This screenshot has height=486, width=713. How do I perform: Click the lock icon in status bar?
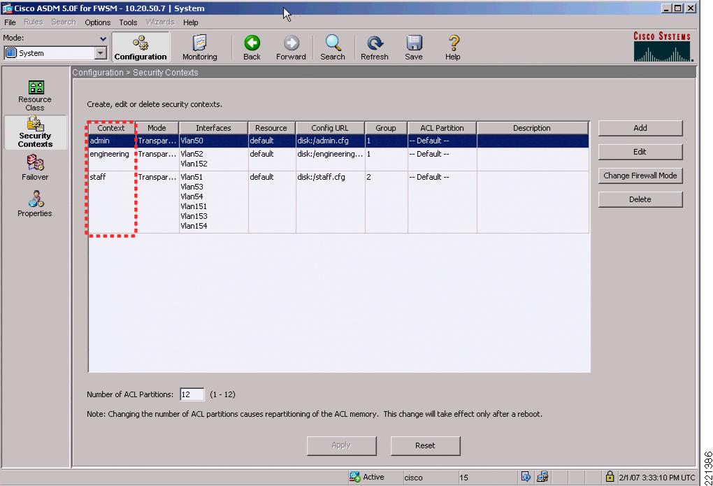pyautogui.click(x=610, y=477)
